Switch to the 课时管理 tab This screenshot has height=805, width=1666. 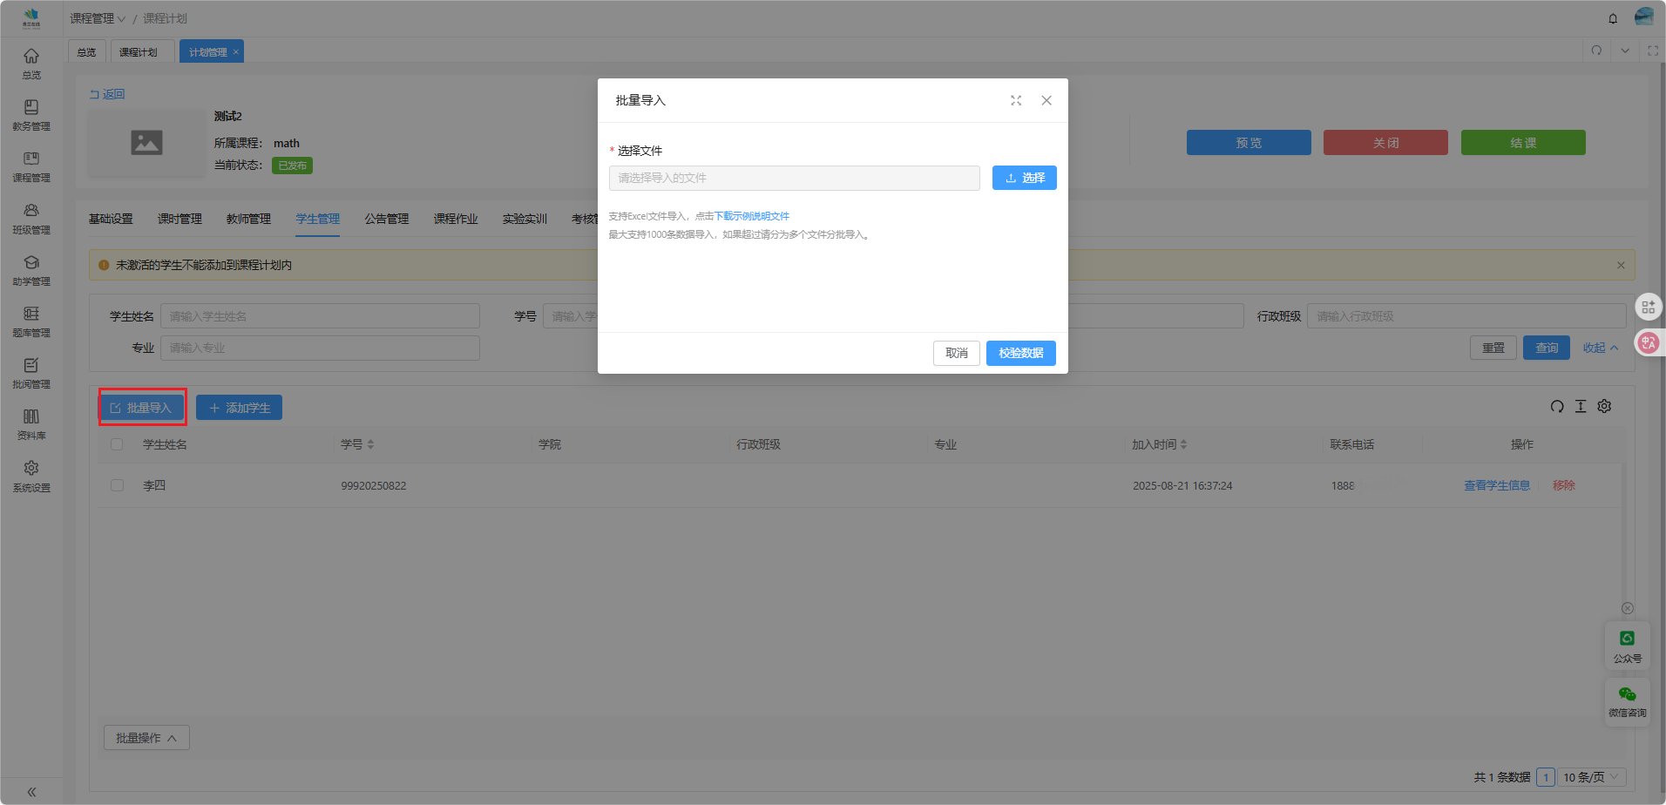coord(179,219)
